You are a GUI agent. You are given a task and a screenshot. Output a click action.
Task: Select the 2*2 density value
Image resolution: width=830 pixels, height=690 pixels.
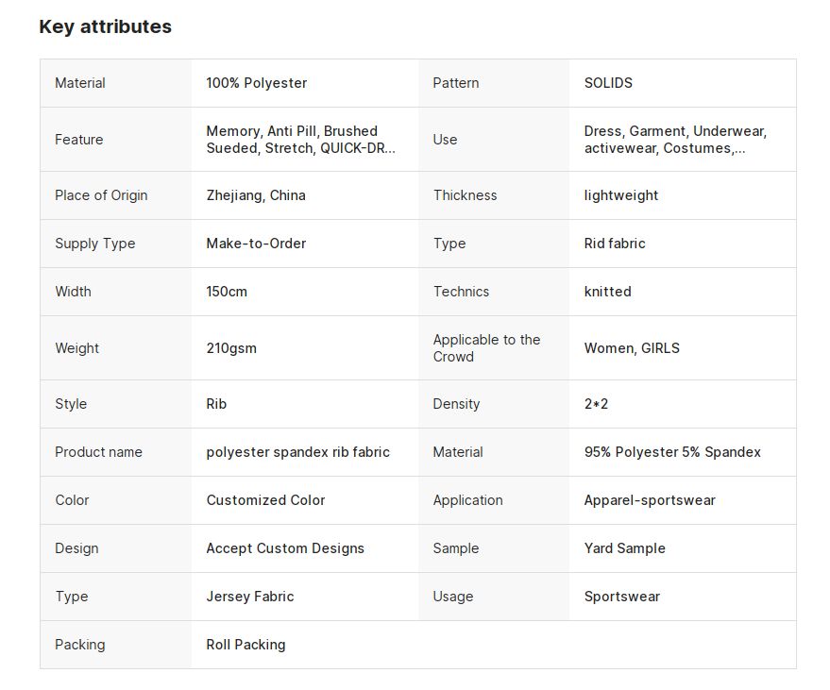(x=596, y=404)
